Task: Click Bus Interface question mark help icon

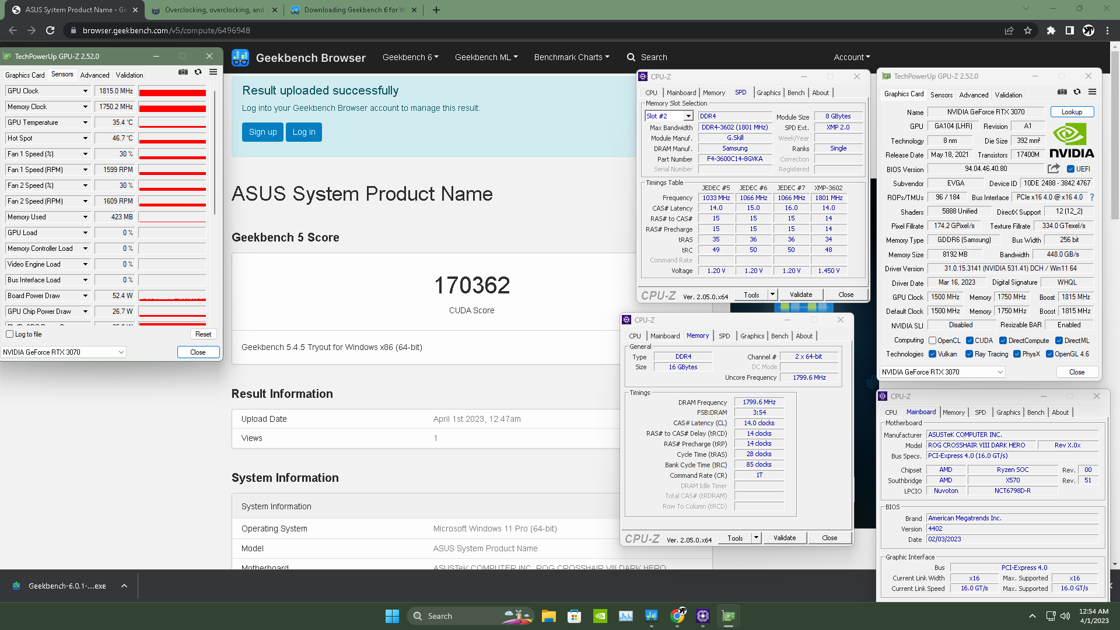Action: [x=1092, y=197]
